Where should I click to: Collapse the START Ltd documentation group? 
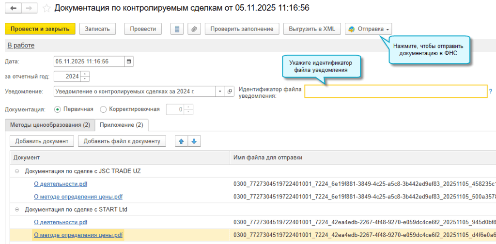(17, 210)
